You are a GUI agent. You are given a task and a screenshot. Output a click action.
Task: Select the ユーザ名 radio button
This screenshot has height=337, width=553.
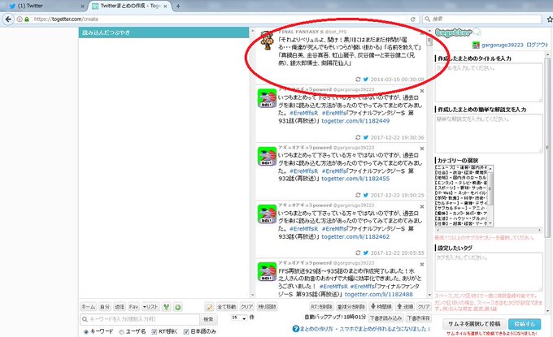tap(121, 331)
